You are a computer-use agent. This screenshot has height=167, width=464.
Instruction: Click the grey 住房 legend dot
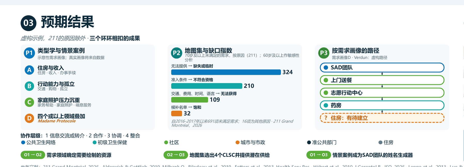pos(380,142)
